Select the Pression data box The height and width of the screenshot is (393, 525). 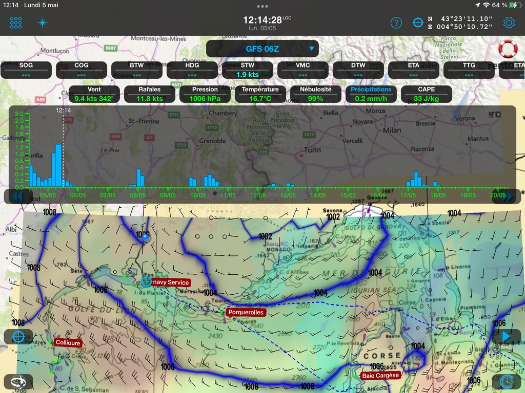(x=205, y=94)
